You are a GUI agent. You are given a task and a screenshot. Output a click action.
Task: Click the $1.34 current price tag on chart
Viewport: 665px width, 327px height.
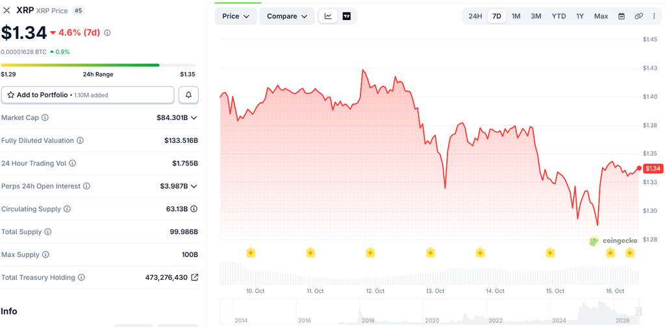(653, 169)
